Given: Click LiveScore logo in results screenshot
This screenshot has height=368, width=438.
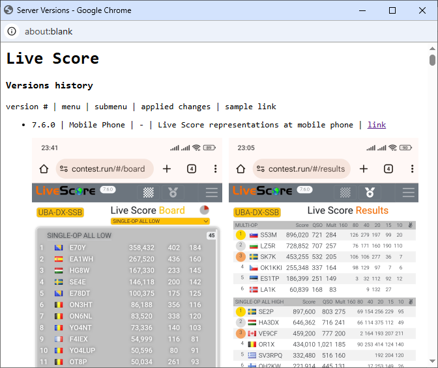Looking at the screenshot, I should (262, 191).
